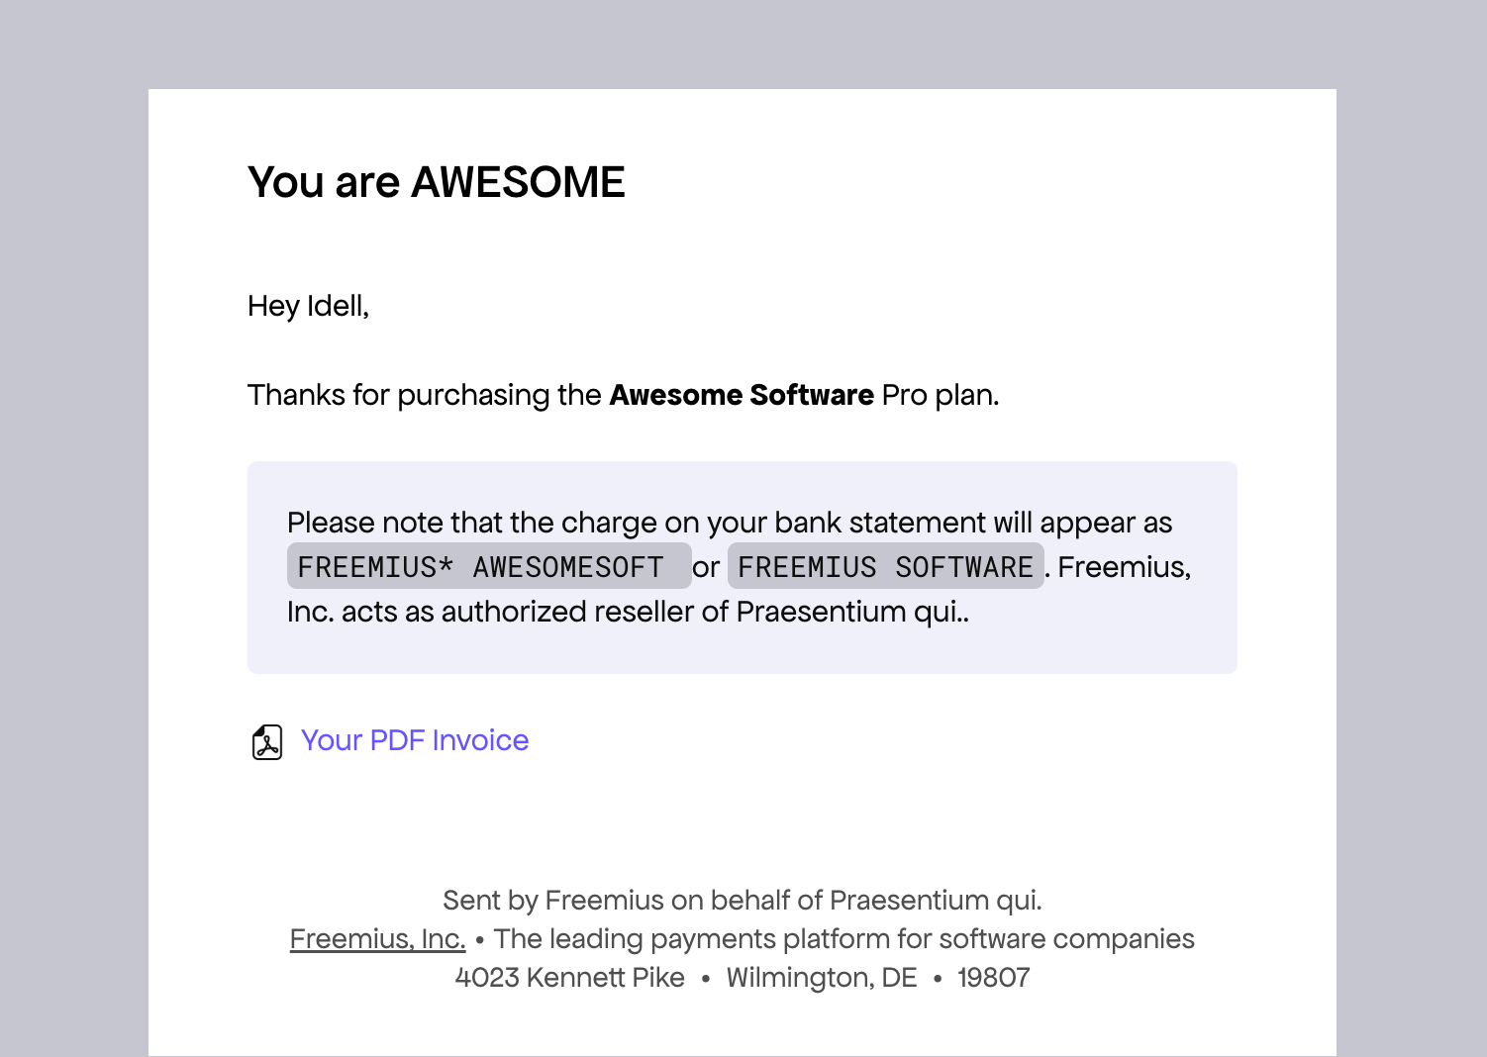The width and height of the screenshot is (1487, 1057).
Task: Click the Please note bank statement line
Action: [x=729, y=523]
